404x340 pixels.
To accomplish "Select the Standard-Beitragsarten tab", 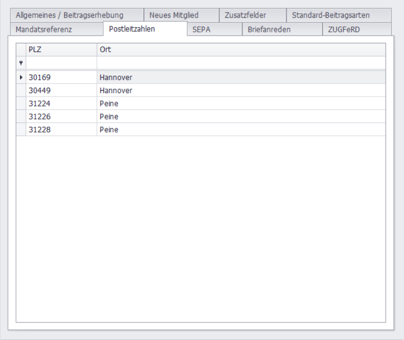I will point(331,15).
